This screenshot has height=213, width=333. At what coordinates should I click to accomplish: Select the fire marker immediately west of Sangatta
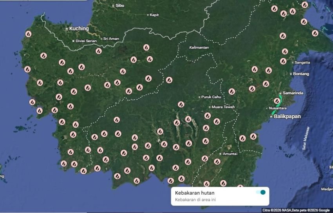click(283, 61)
